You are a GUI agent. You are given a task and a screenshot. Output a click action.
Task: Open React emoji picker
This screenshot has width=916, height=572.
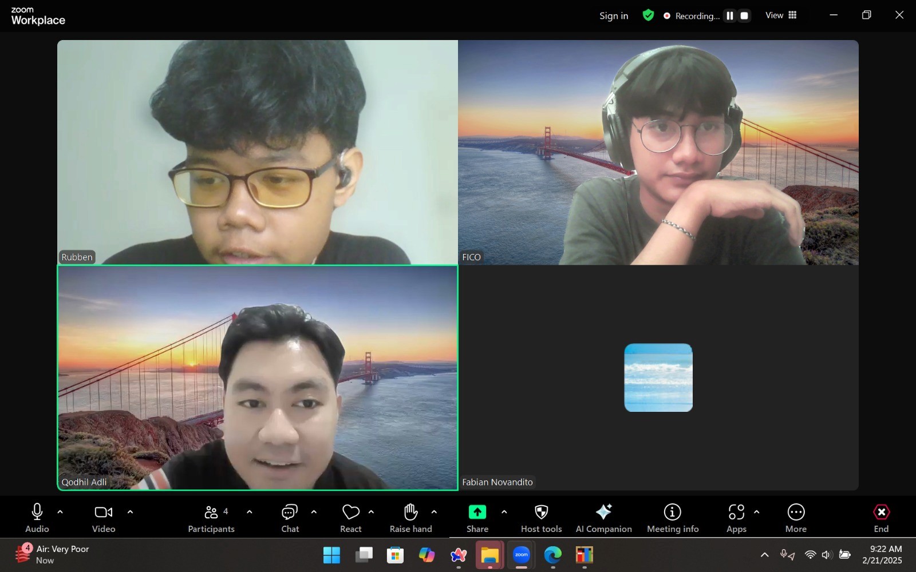coord(351,518)
